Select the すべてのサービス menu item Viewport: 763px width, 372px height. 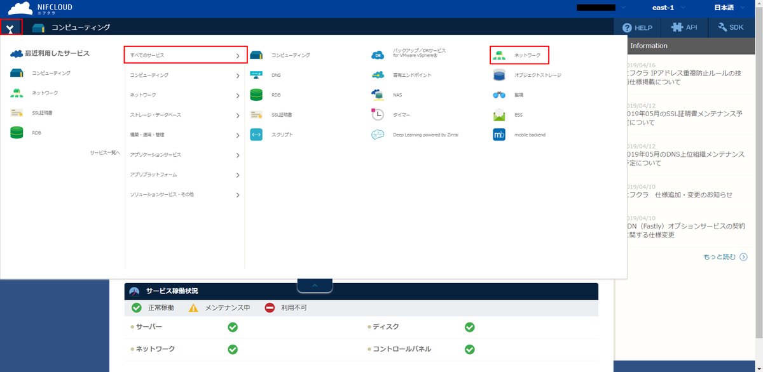(x=184, y=55)
